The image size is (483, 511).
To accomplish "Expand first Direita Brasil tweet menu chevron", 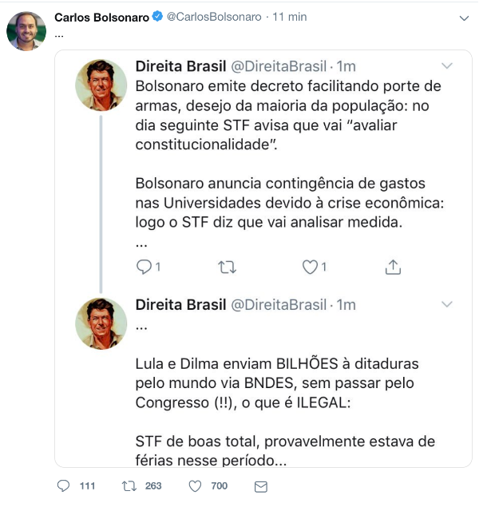I will [447, 65].
